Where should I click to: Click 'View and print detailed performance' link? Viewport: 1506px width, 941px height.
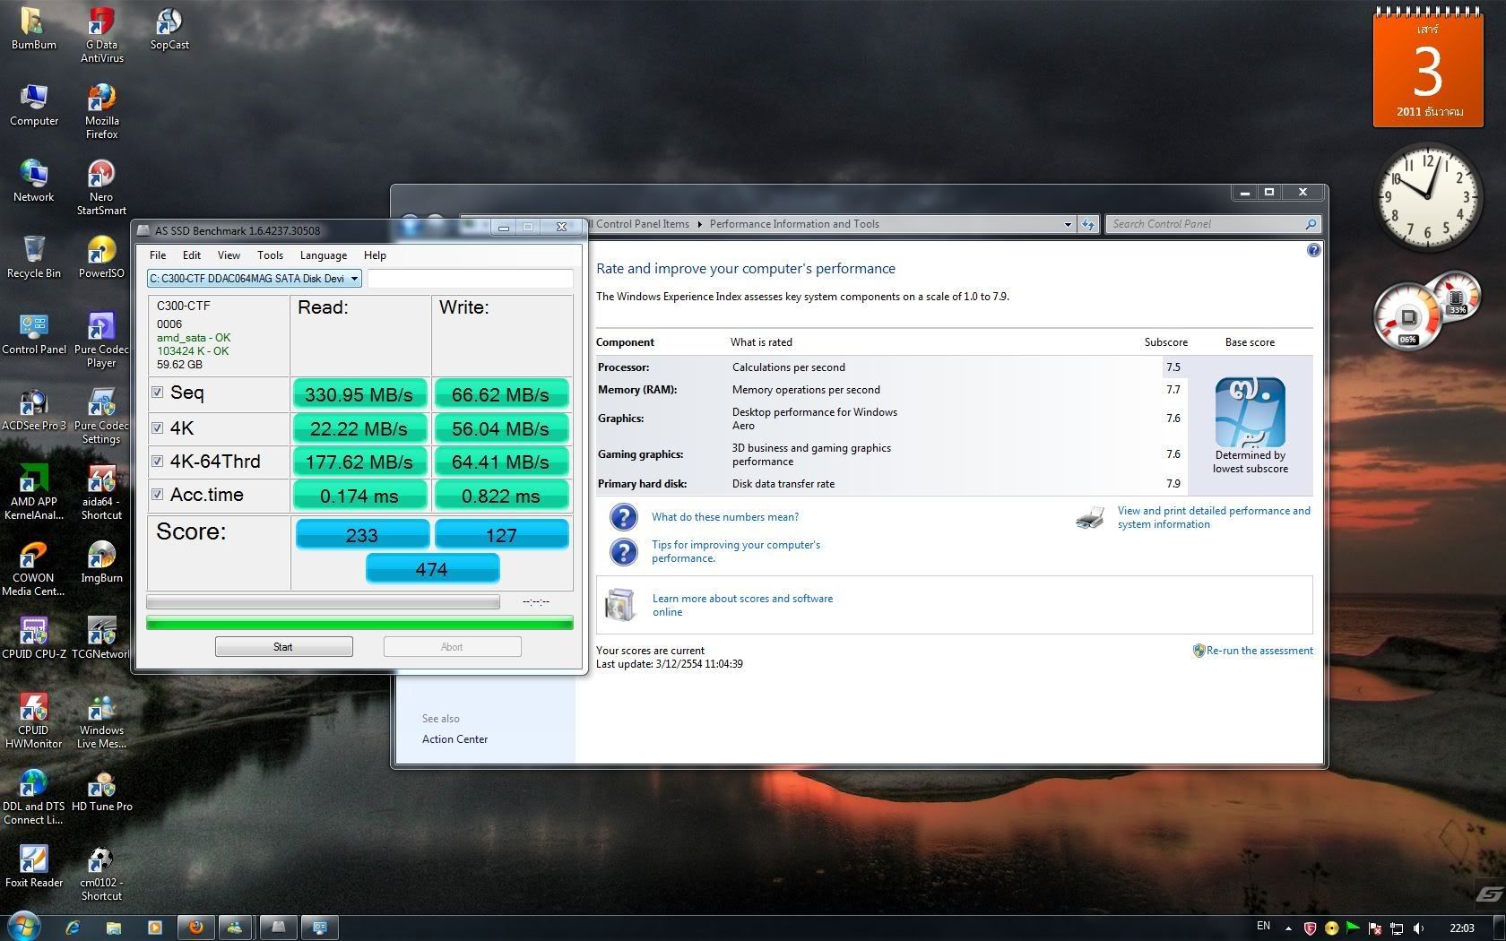point(1213,517)
